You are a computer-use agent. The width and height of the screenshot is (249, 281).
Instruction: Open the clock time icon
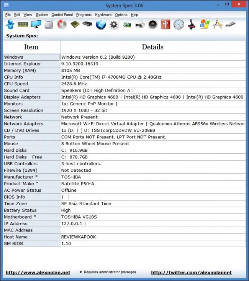(179, 24)
